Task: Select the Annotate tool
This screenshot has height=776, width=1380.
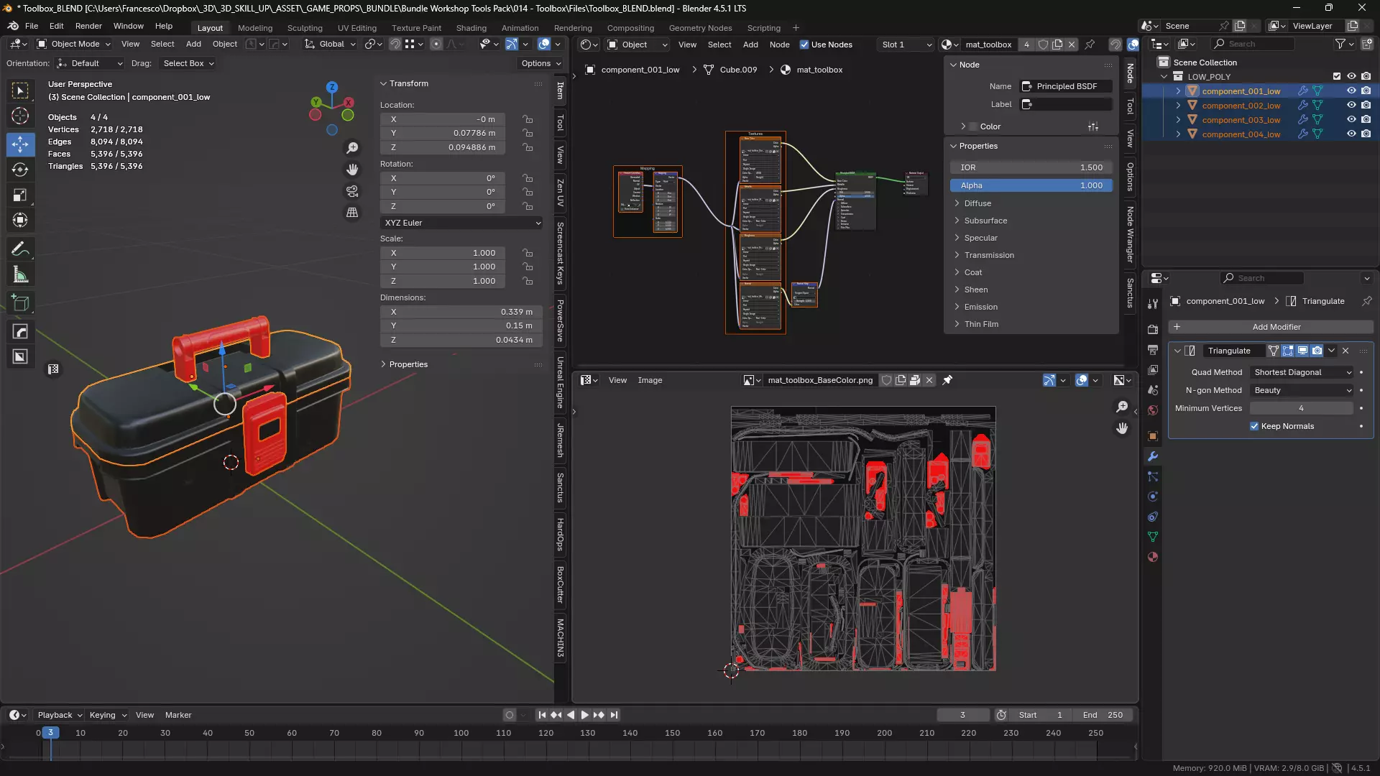Action: (20, 249)
